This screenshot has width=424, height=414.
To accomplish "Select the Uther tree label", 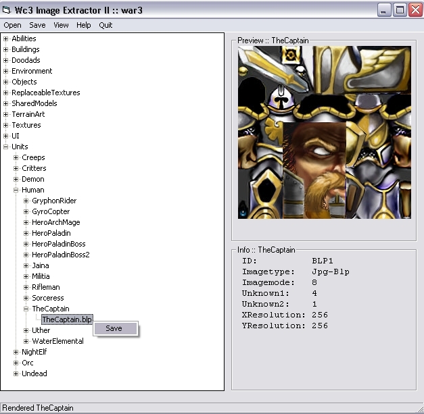I will (41, 330).
